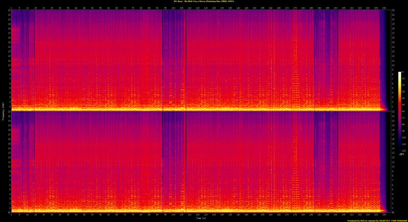Click the bright yellow low-frequency band of lower channel

194,209
